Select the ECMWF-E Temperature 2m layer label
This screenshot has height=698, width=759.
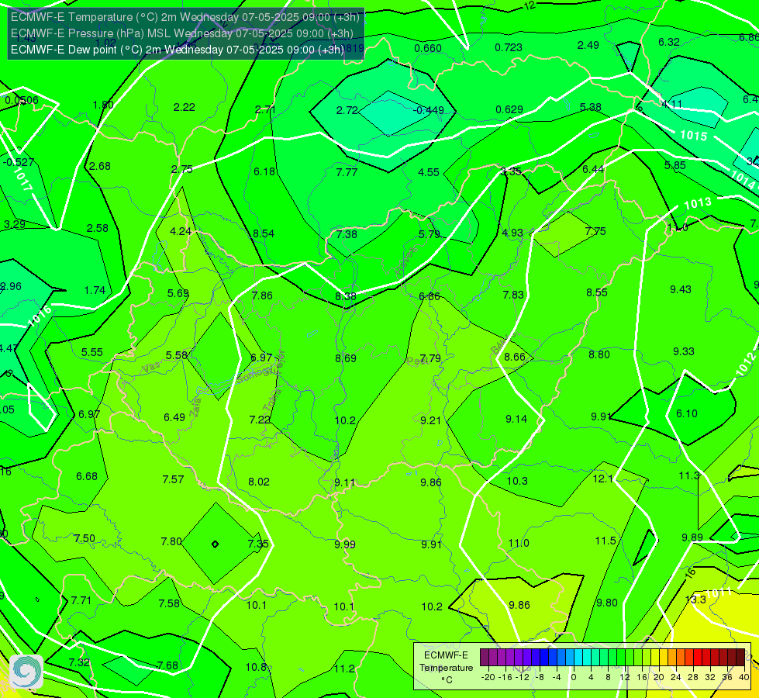[x=185, y=17]
